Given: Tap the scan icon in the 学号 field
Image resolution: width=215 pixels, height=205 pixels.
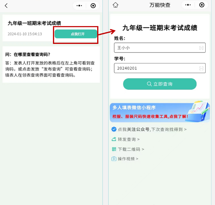Looking at the screenshot, I should [201, 68].
